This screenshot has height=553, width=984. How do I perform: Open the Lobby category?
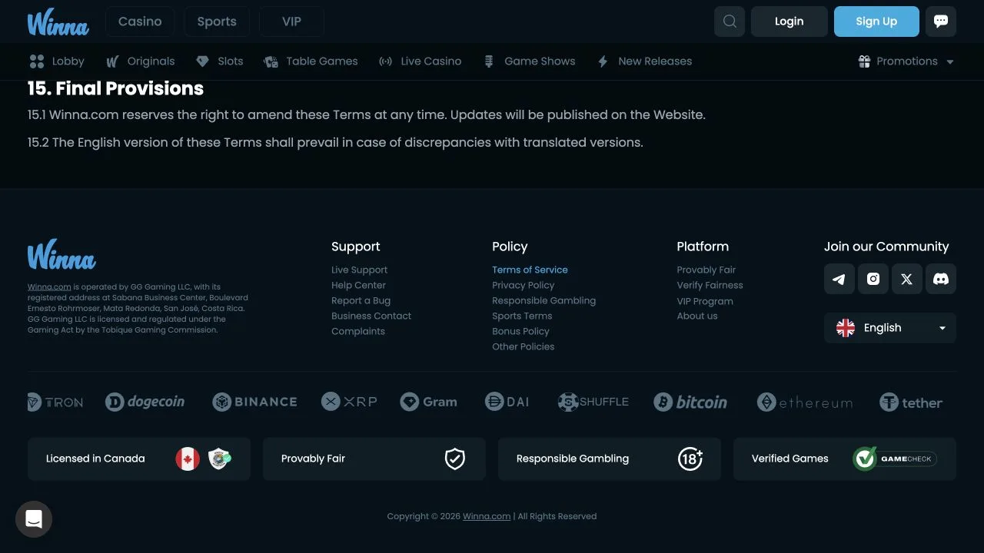(57, 61)
